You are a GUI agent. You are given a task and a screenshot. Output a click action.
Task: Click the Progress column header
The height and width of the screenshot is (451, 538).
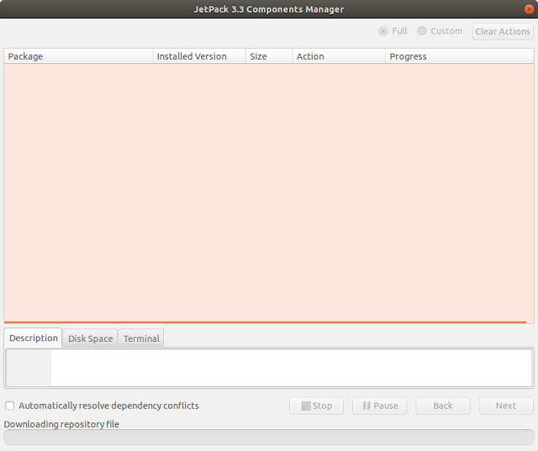pos(460,56)
